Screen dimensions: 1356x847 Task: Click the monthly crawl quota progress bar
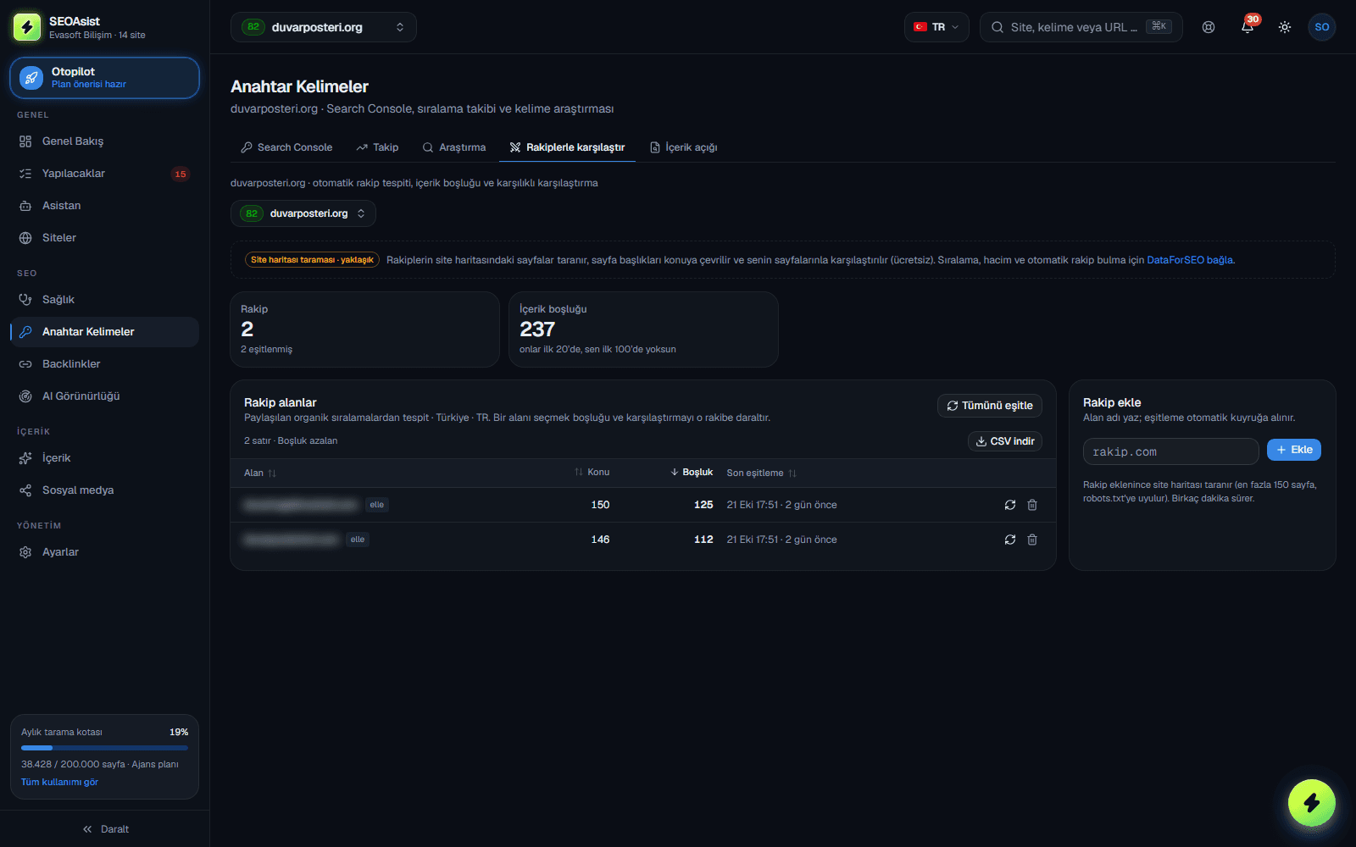pyautogui.click(x=105, y=748)
